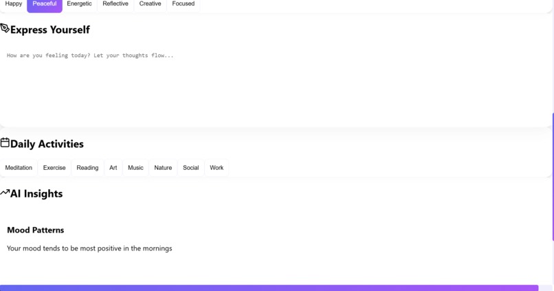The image size is (554, 291).
Task: Pick the Reflective mood
Action: [115, 4]
